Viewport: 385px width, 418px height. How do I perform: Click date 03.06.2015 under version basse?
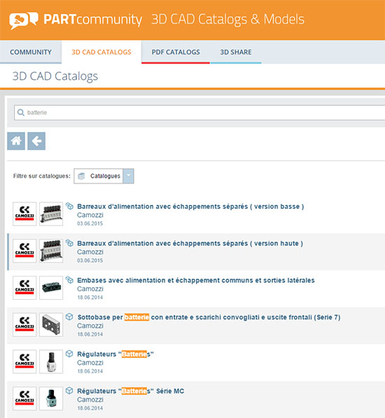click(90, 223)
